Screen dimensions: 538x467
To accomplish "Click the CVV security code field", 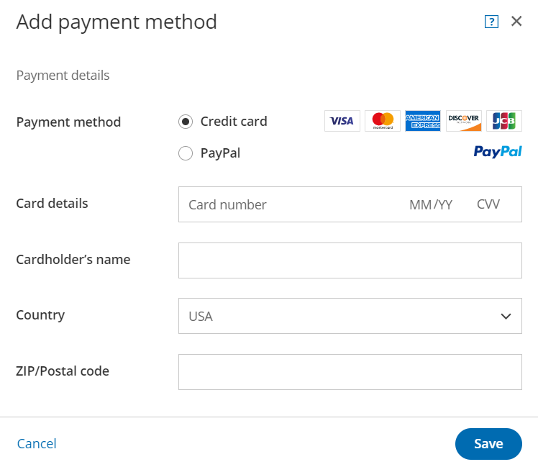I will [x=488, y=204].
